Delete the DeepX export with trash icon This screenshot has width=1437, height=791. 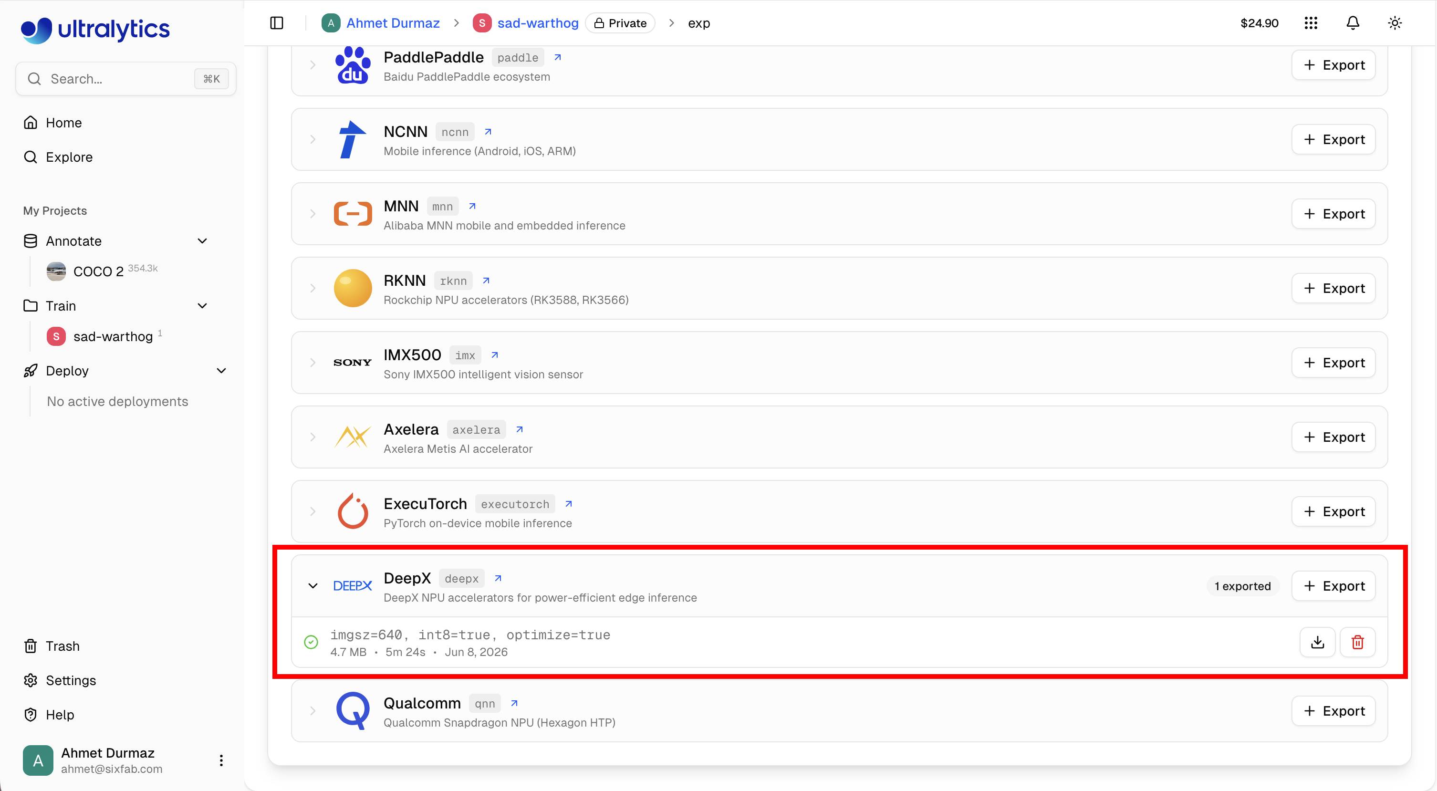pos(1357,642)
